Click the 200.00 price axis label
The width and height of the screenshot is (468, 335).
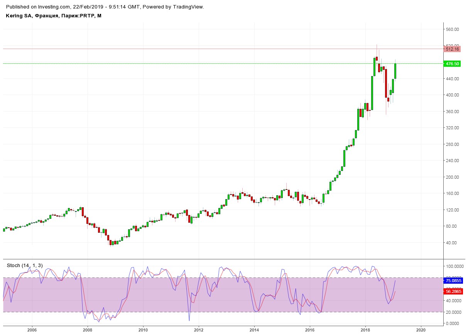pyautogui.click(x=452, y=177)
